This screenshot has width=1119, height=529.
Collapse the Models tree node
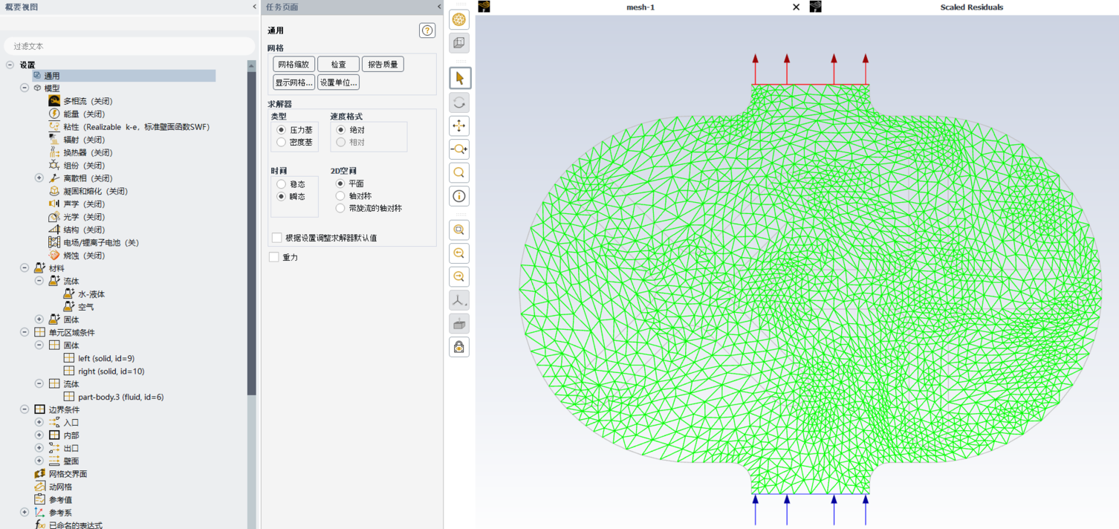coord(25,88)
